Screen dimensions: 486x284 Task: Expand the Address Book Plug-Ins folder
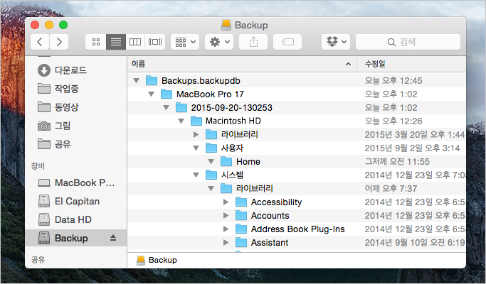click(226, 229)
